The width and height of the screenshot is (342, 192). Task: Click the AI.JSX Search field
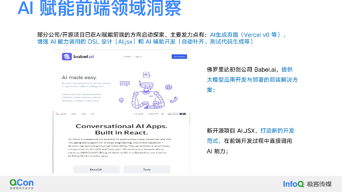click(177, 114)
